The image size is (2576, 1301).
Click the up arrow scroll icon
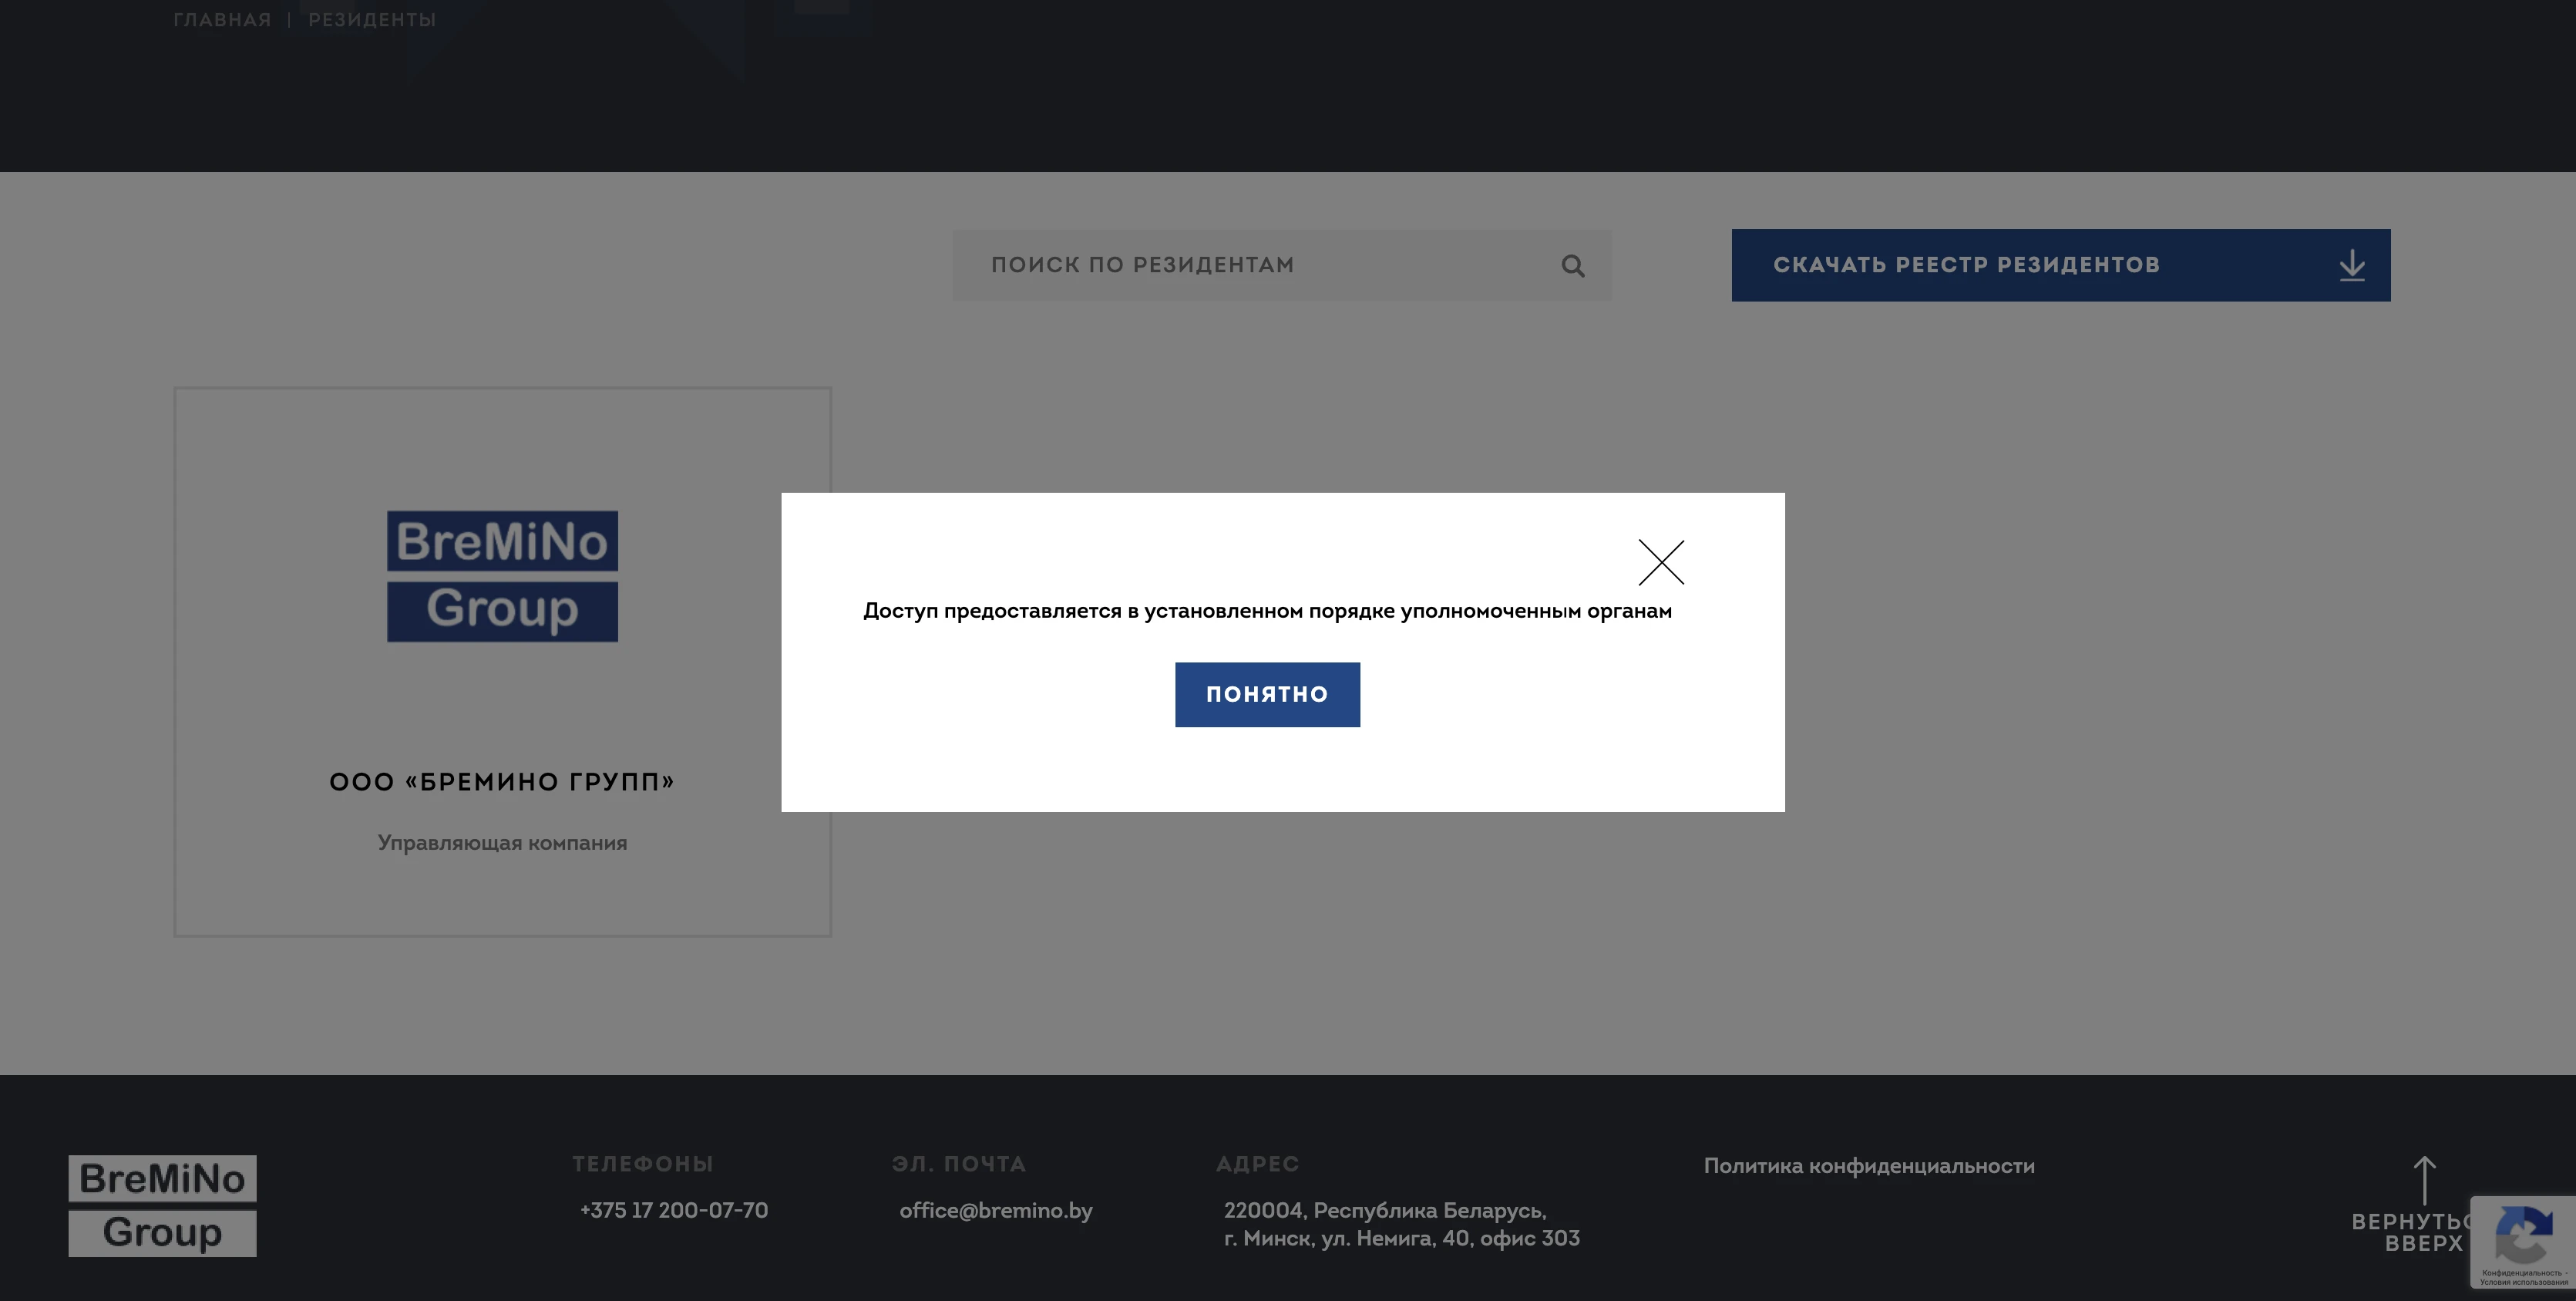[x=2424, y=1180]
